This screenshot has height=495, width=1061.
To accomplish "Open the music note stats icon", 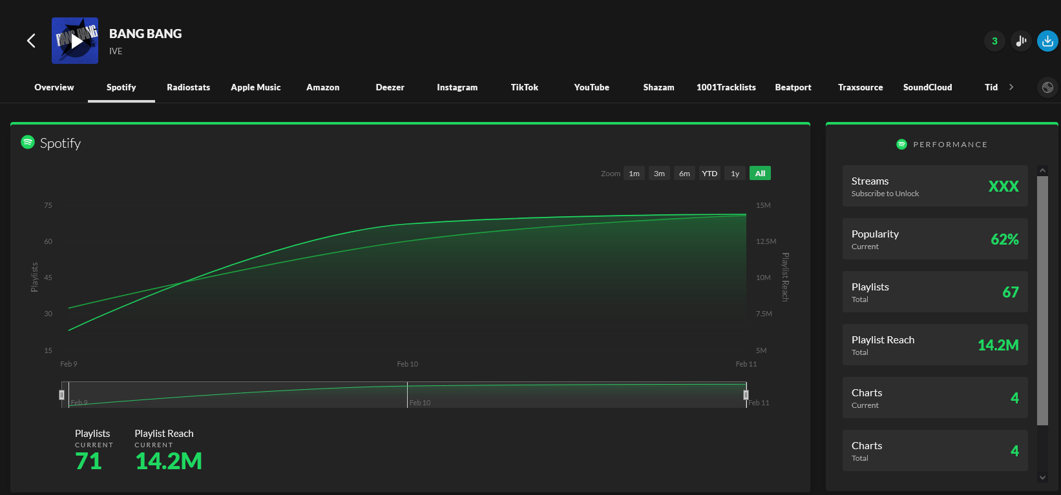I will point(1021,41).
